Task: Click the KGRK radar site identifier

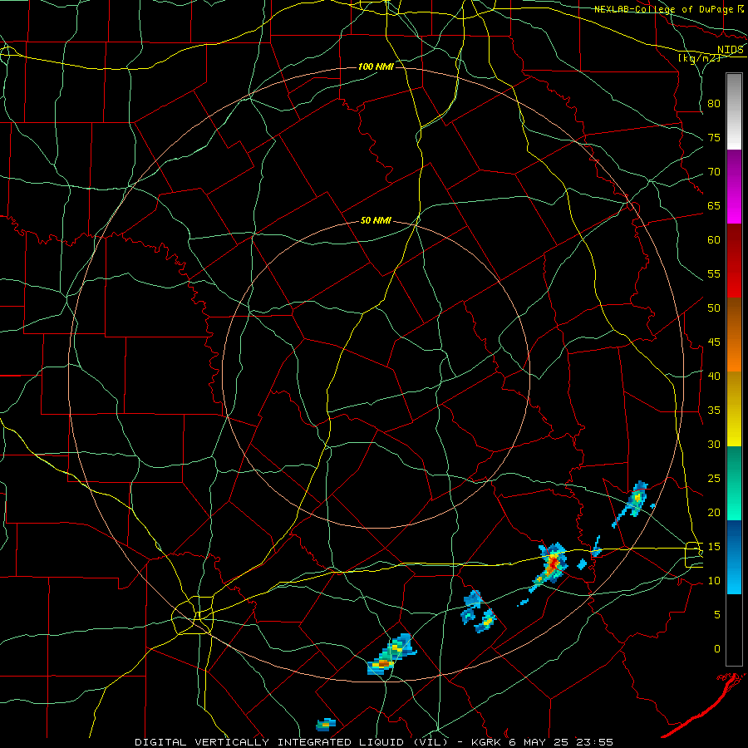Action: tap(485, 742)
